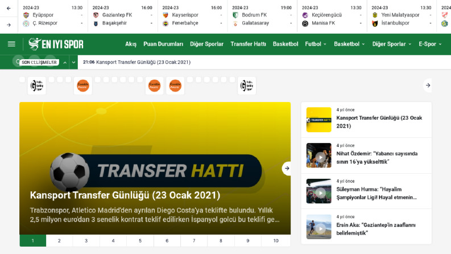Open the Akış menu item
451x254 pixels.
point(131,44)
